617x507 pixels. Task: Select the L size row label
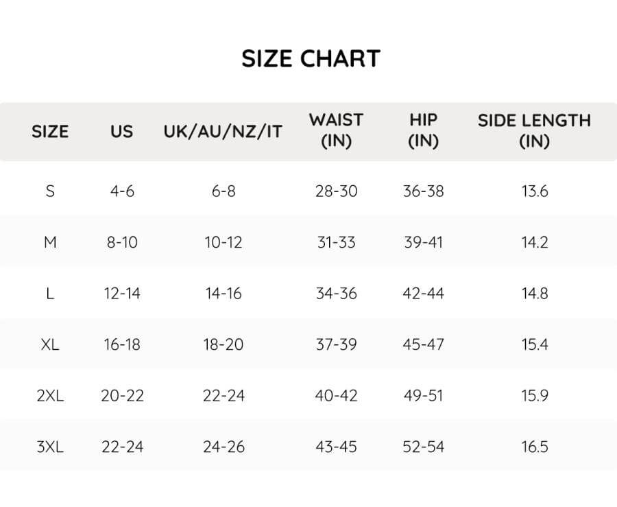click(x=50, y=294)
